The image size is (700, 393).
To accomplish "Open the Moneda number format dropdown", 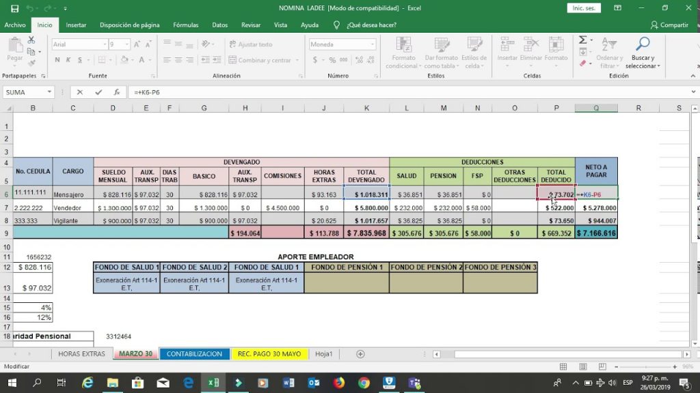I will point(371,44).
